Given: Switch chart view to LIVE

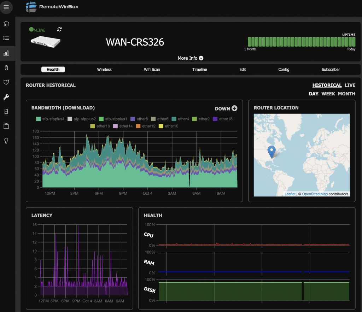Looking at the screenshot, I should (x=350, y=85).
